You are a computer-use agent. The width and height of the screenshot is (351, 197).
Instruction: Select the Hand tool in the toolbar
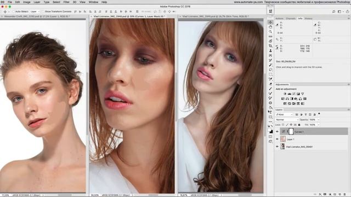[270, 27]
